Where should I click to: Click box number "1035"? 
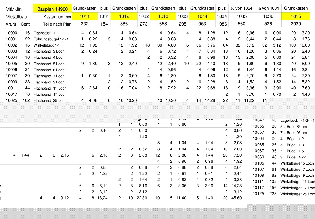click(x=242, y=16)
